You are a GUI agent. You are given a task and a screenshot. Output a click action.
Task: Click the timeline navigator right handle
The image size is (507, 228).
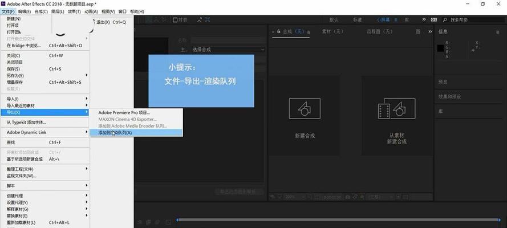[500, 220]
